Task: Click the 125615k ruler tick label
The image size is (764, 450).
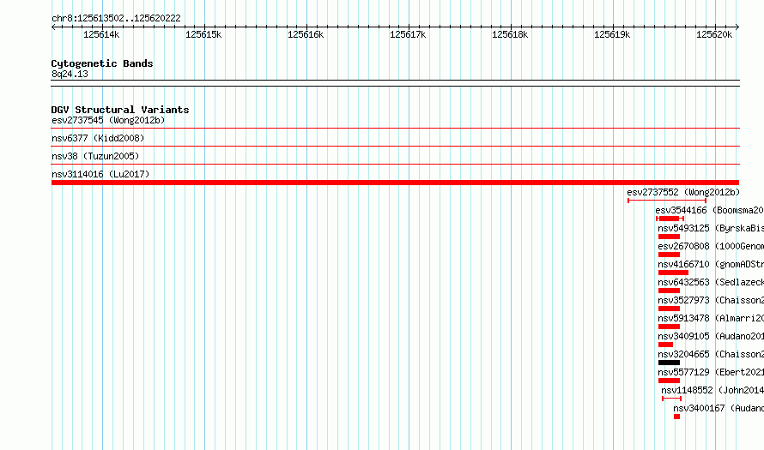Action: pos(203,34)
